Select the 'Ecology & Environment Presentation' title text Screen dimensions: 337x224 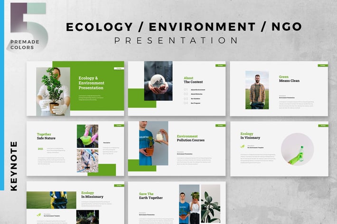click(x=91, y=83)
